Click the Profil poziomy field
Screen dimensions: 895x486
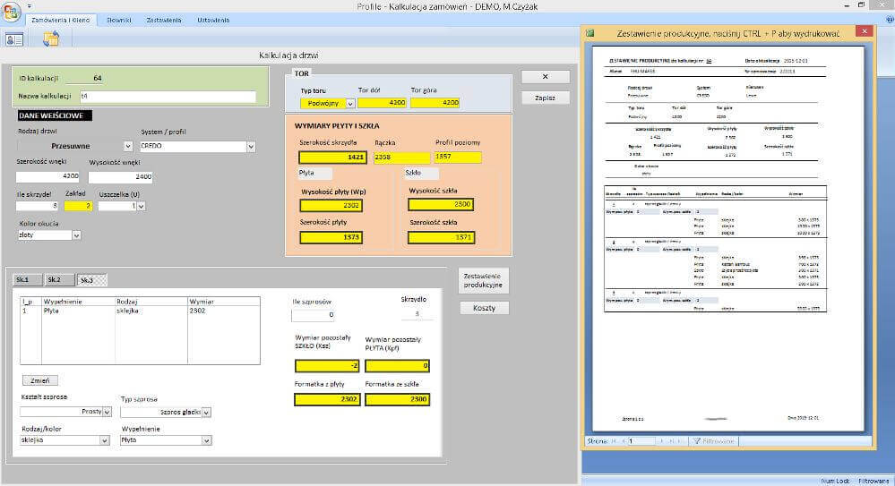(458, 157)
